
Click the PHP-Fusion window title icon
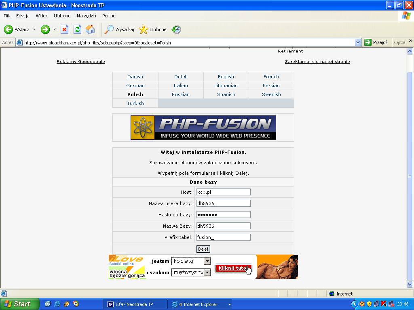[x=4, y=5]
